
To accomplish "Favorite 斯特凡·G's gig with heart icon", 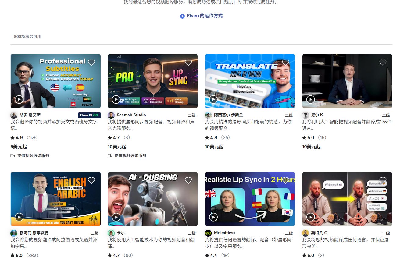I will pos(383,180).
